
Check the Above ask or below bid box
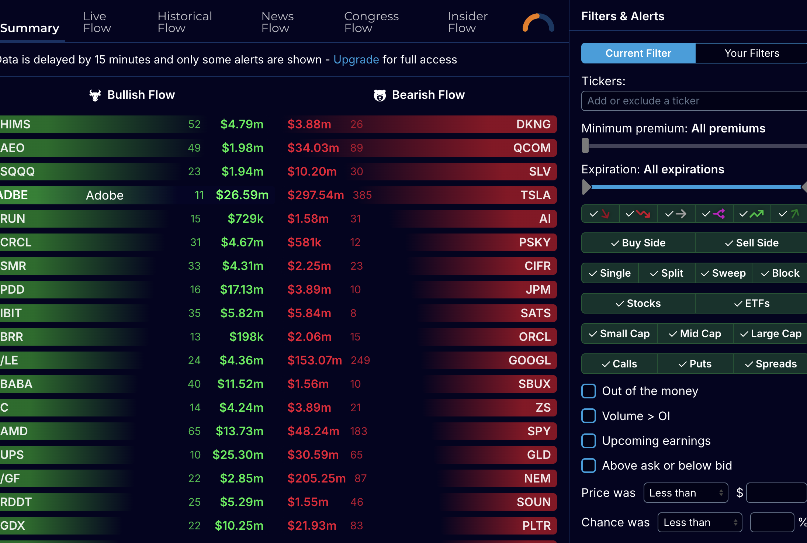[x=589, y=466]
